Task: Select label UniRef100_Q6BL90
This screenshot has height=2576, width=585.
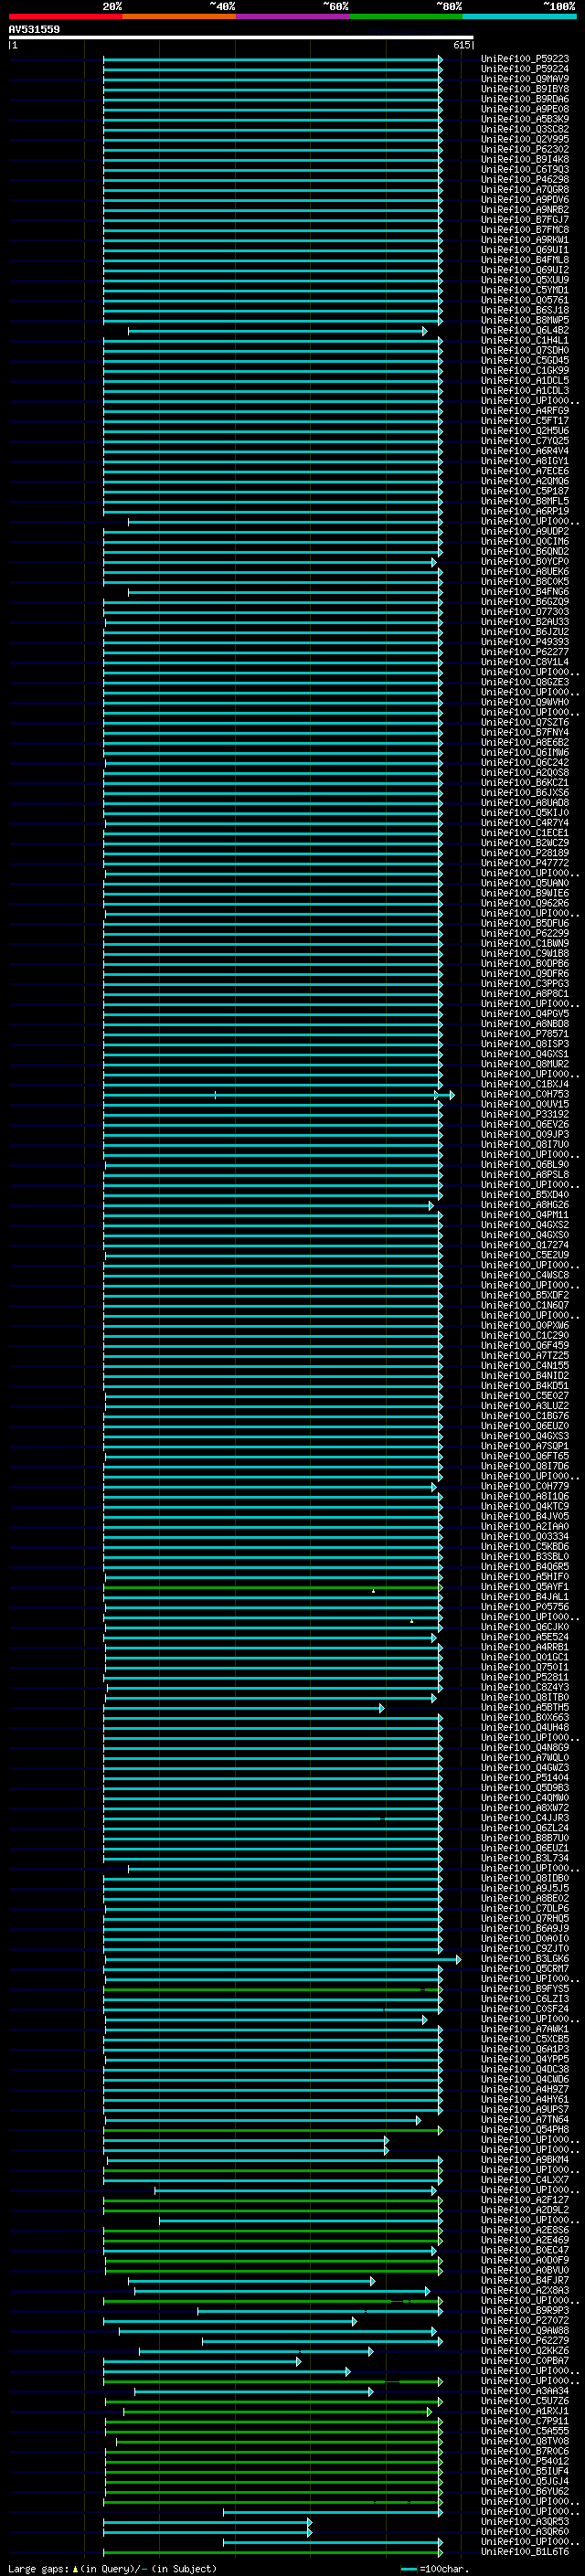Action: (525, 1164)
